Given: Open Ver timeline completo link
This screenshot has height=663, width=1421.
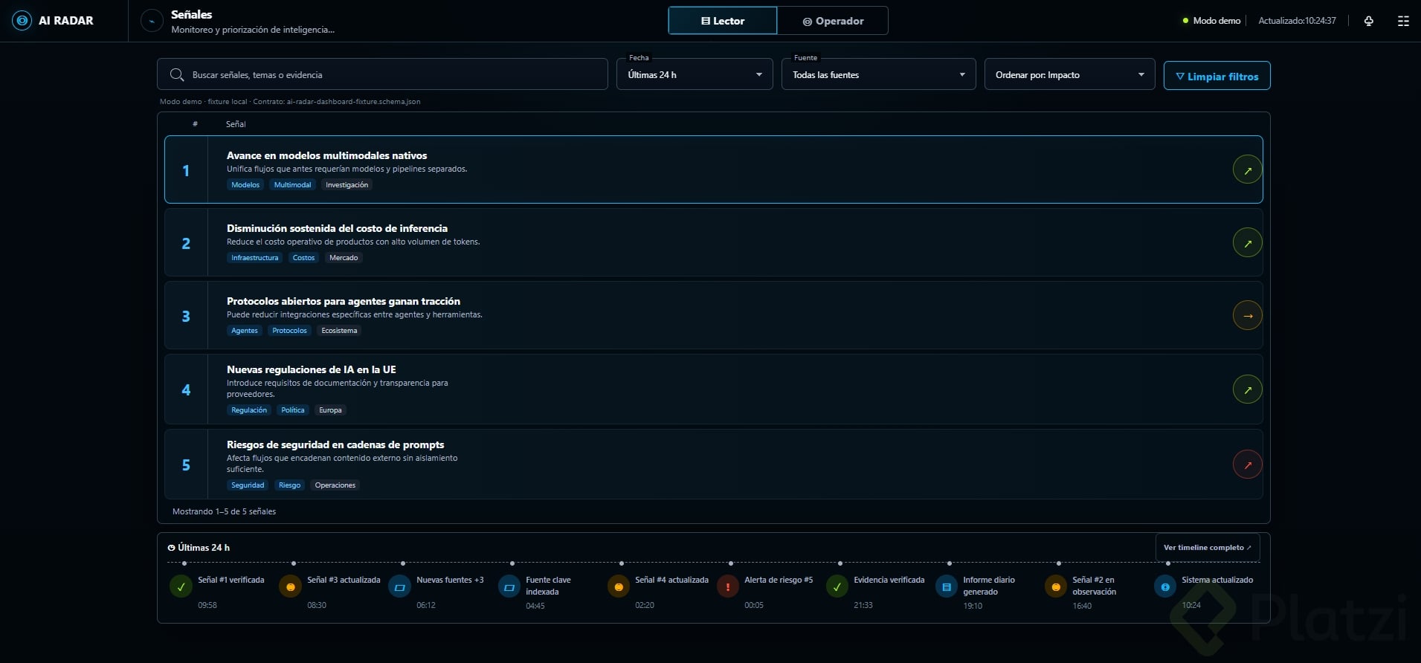Looking at the screenshot, I should click(x=1208, y=548).
